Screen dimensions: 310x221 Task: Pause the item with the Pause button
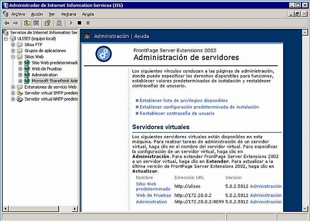tap(88, 23)
